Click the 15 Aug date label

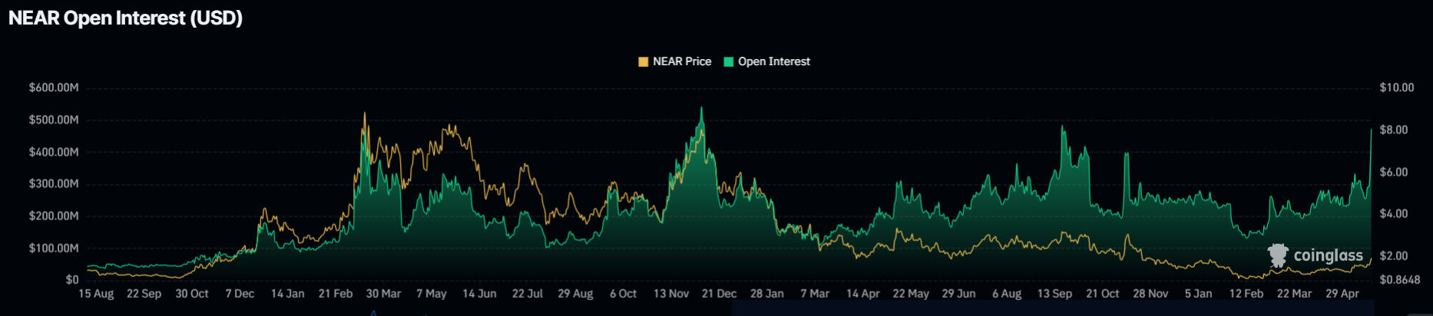point(96,294)
